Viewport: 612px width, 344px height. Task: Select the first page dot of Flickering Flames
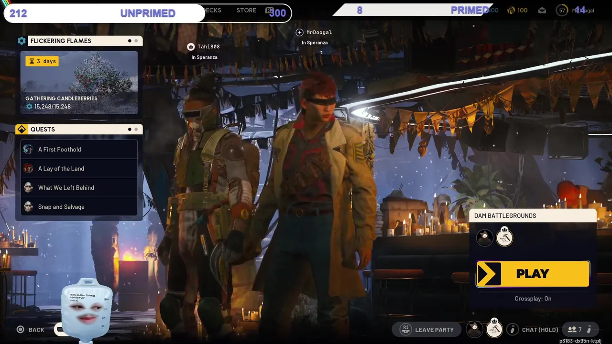coord(130,41)
